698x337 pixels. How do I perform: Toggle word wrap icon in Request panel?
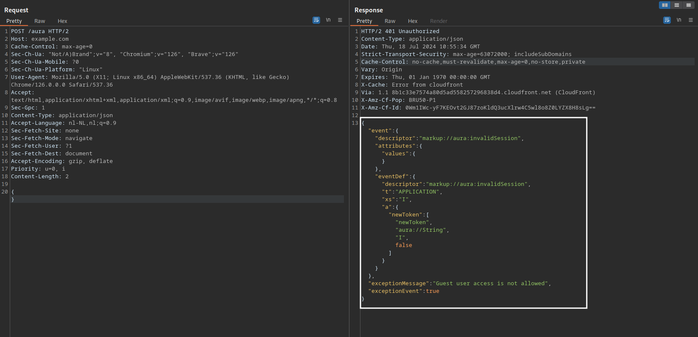point(316,20)
